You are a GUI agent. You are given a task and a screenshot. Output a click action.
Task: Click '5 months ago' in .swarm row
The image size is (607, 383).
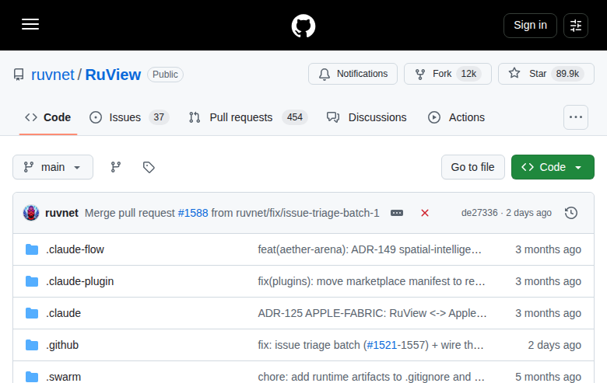548,377
